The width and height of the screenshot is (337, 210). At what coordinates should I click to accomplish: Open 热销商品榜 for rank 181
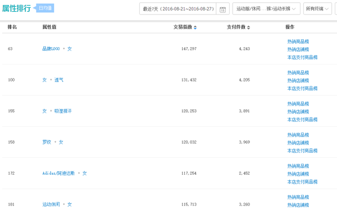(x=298, y=197)
